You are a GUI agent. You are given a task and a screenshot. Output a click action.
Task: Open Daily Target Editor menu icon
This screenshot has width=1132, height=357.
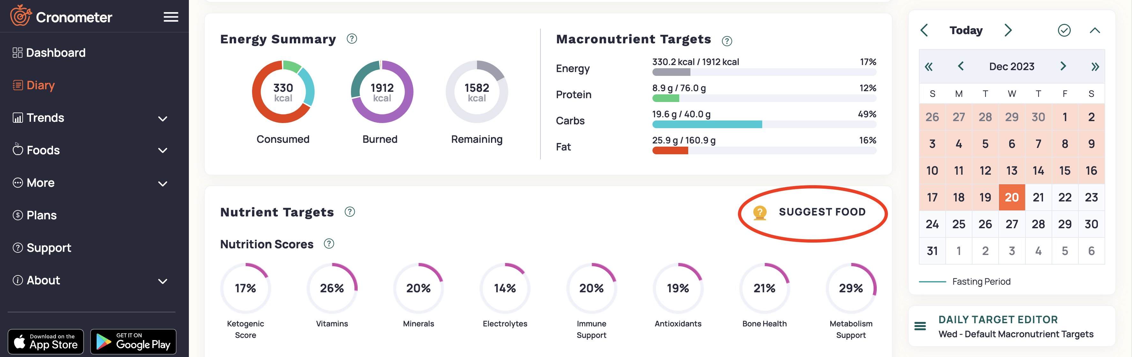pyautogui.click(x=920, y=326)
